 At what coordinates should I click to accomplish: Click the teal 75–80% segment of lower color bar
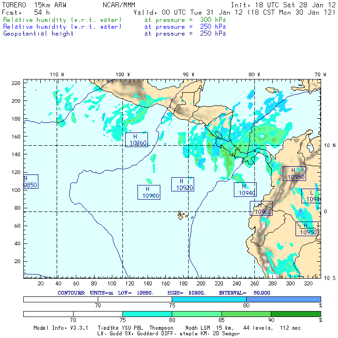[x=147, y=314]
